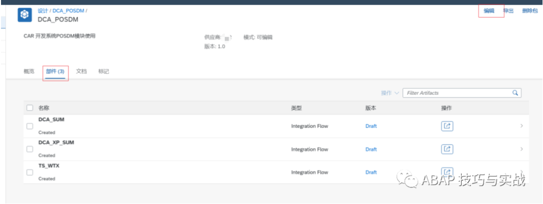Click the 删除包 button
The height and width of the screenshot is (204, 543).
pyautogui.click(x=530, y=11)
